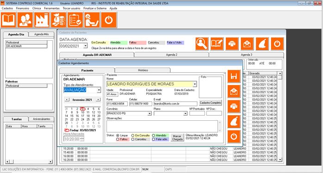
Task: Switch to the Agenda Mês tab
Action: click(41, 34)
